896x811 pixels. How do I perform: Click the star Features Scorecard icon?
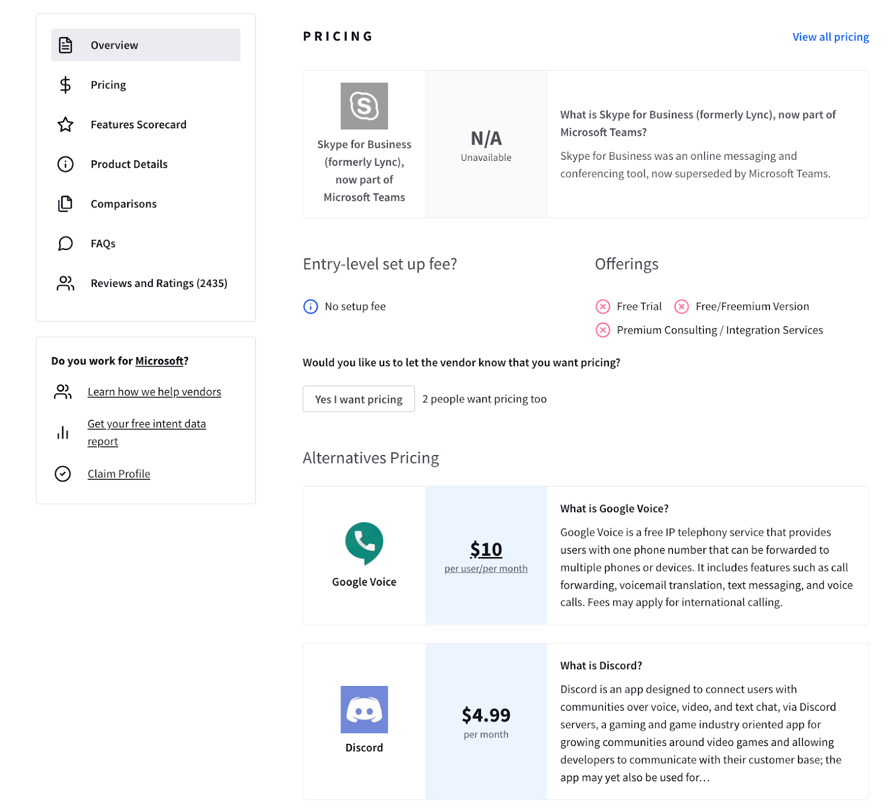pos(66,124)
